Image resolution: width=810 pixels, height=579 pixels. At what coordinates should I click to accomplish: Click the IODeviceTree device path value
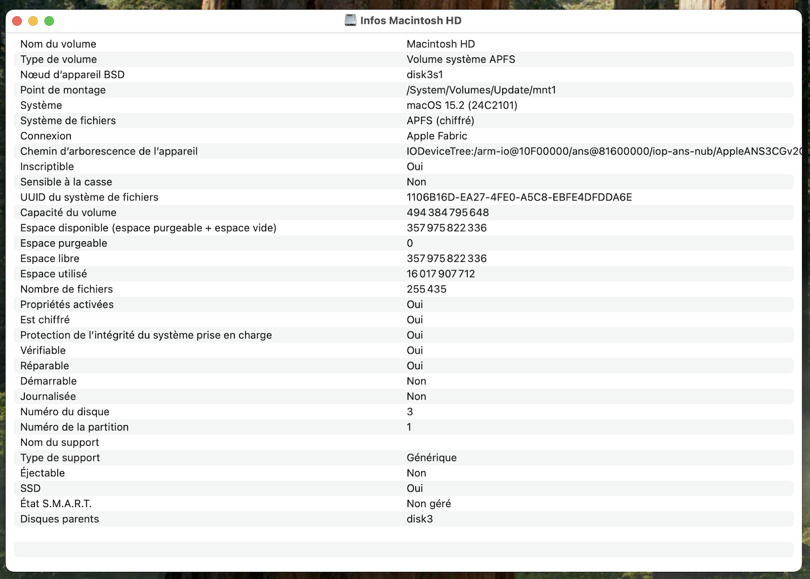tap(602, 151)
